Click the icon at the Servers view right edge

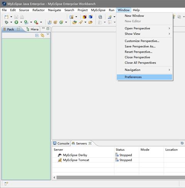pyautogui.click(x=182, y=143)
